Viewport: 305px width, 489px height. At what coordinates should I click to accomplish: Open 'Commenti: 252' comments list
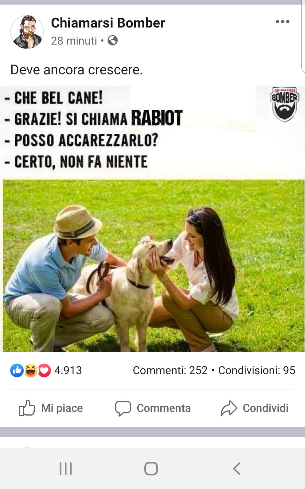tap(170, 370)
